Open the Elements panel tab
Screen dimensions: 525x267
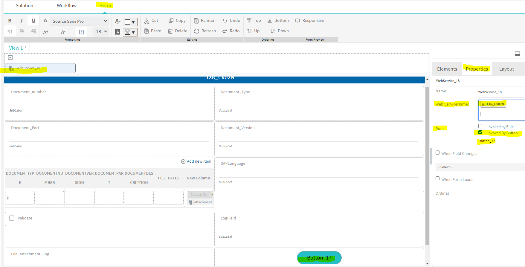(x=447, y=69)
